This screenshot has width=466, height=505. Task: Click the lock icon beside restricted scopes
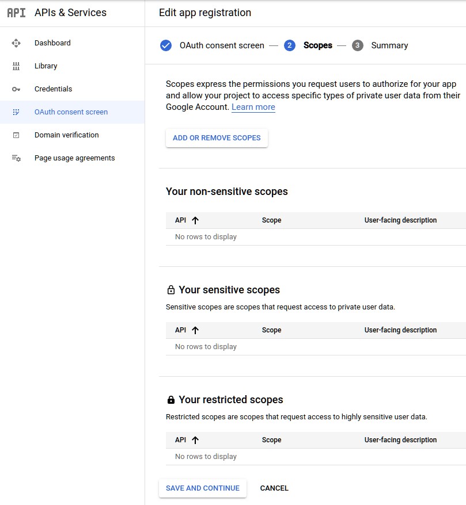[x=171, y=400]
